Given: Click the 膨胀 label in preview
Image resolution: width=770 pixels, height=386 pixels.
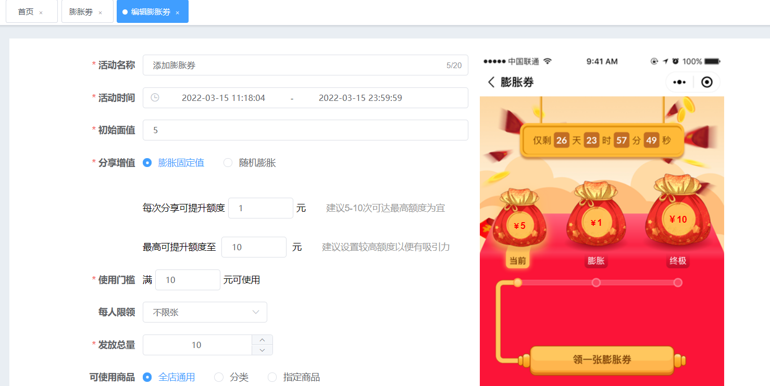Looking at the screenshot, I should point(596,261).
